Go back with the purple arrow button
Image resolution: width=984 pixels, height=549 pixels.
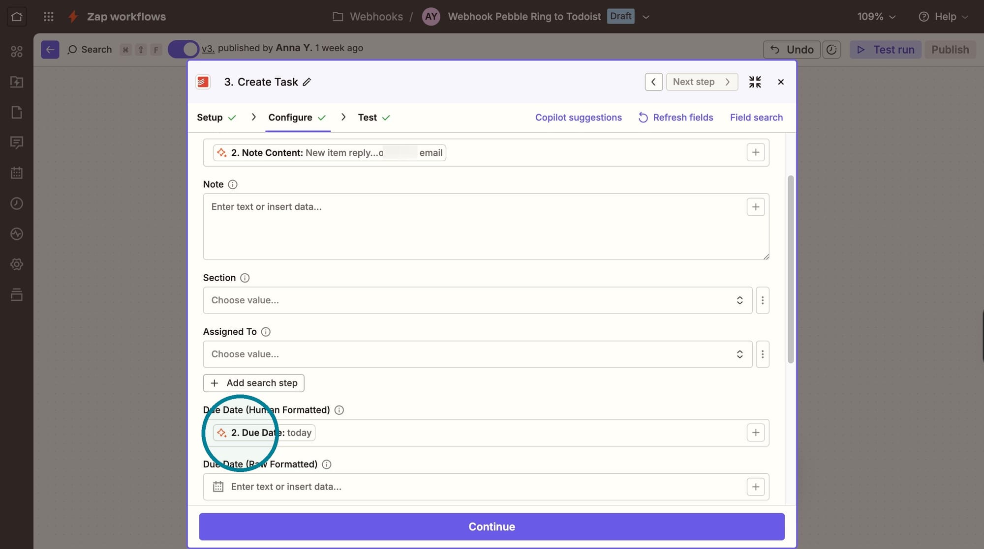click(x=50, y=50)
